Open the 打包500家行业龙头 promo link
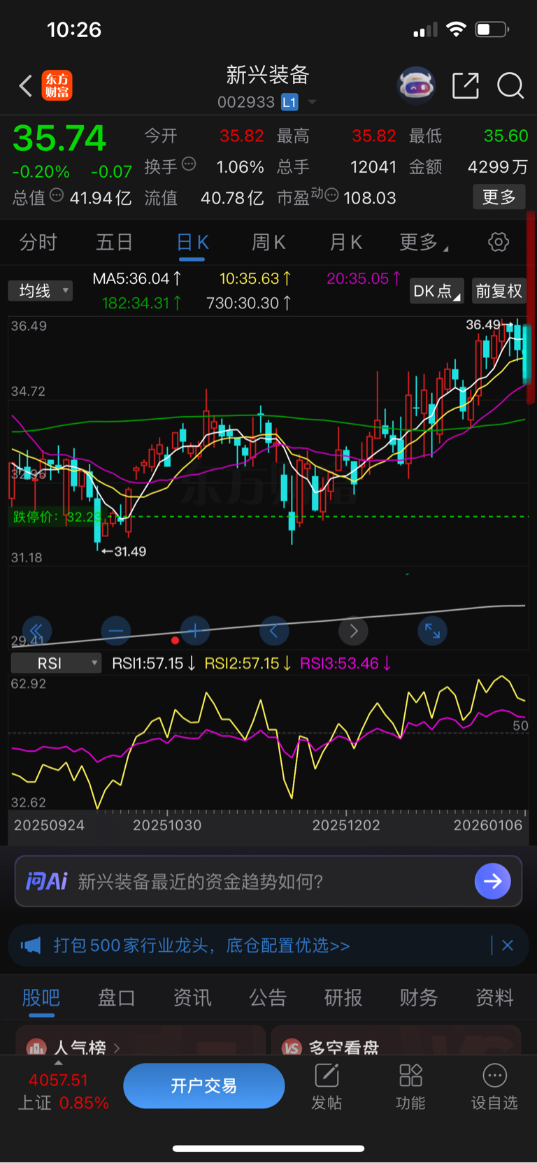The height and width of the screenshot is (1163, 537). coord(201,946)
